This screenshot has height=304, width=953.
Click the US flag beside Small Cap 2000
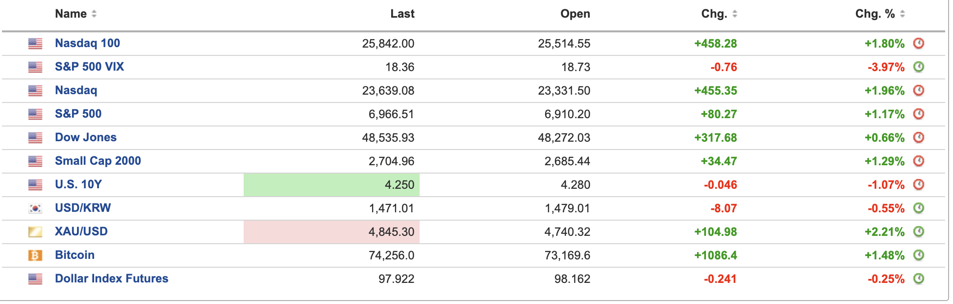35,161
